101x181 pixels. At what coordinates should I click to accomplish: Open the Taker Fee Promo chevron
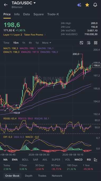click(x=45, y=35)
